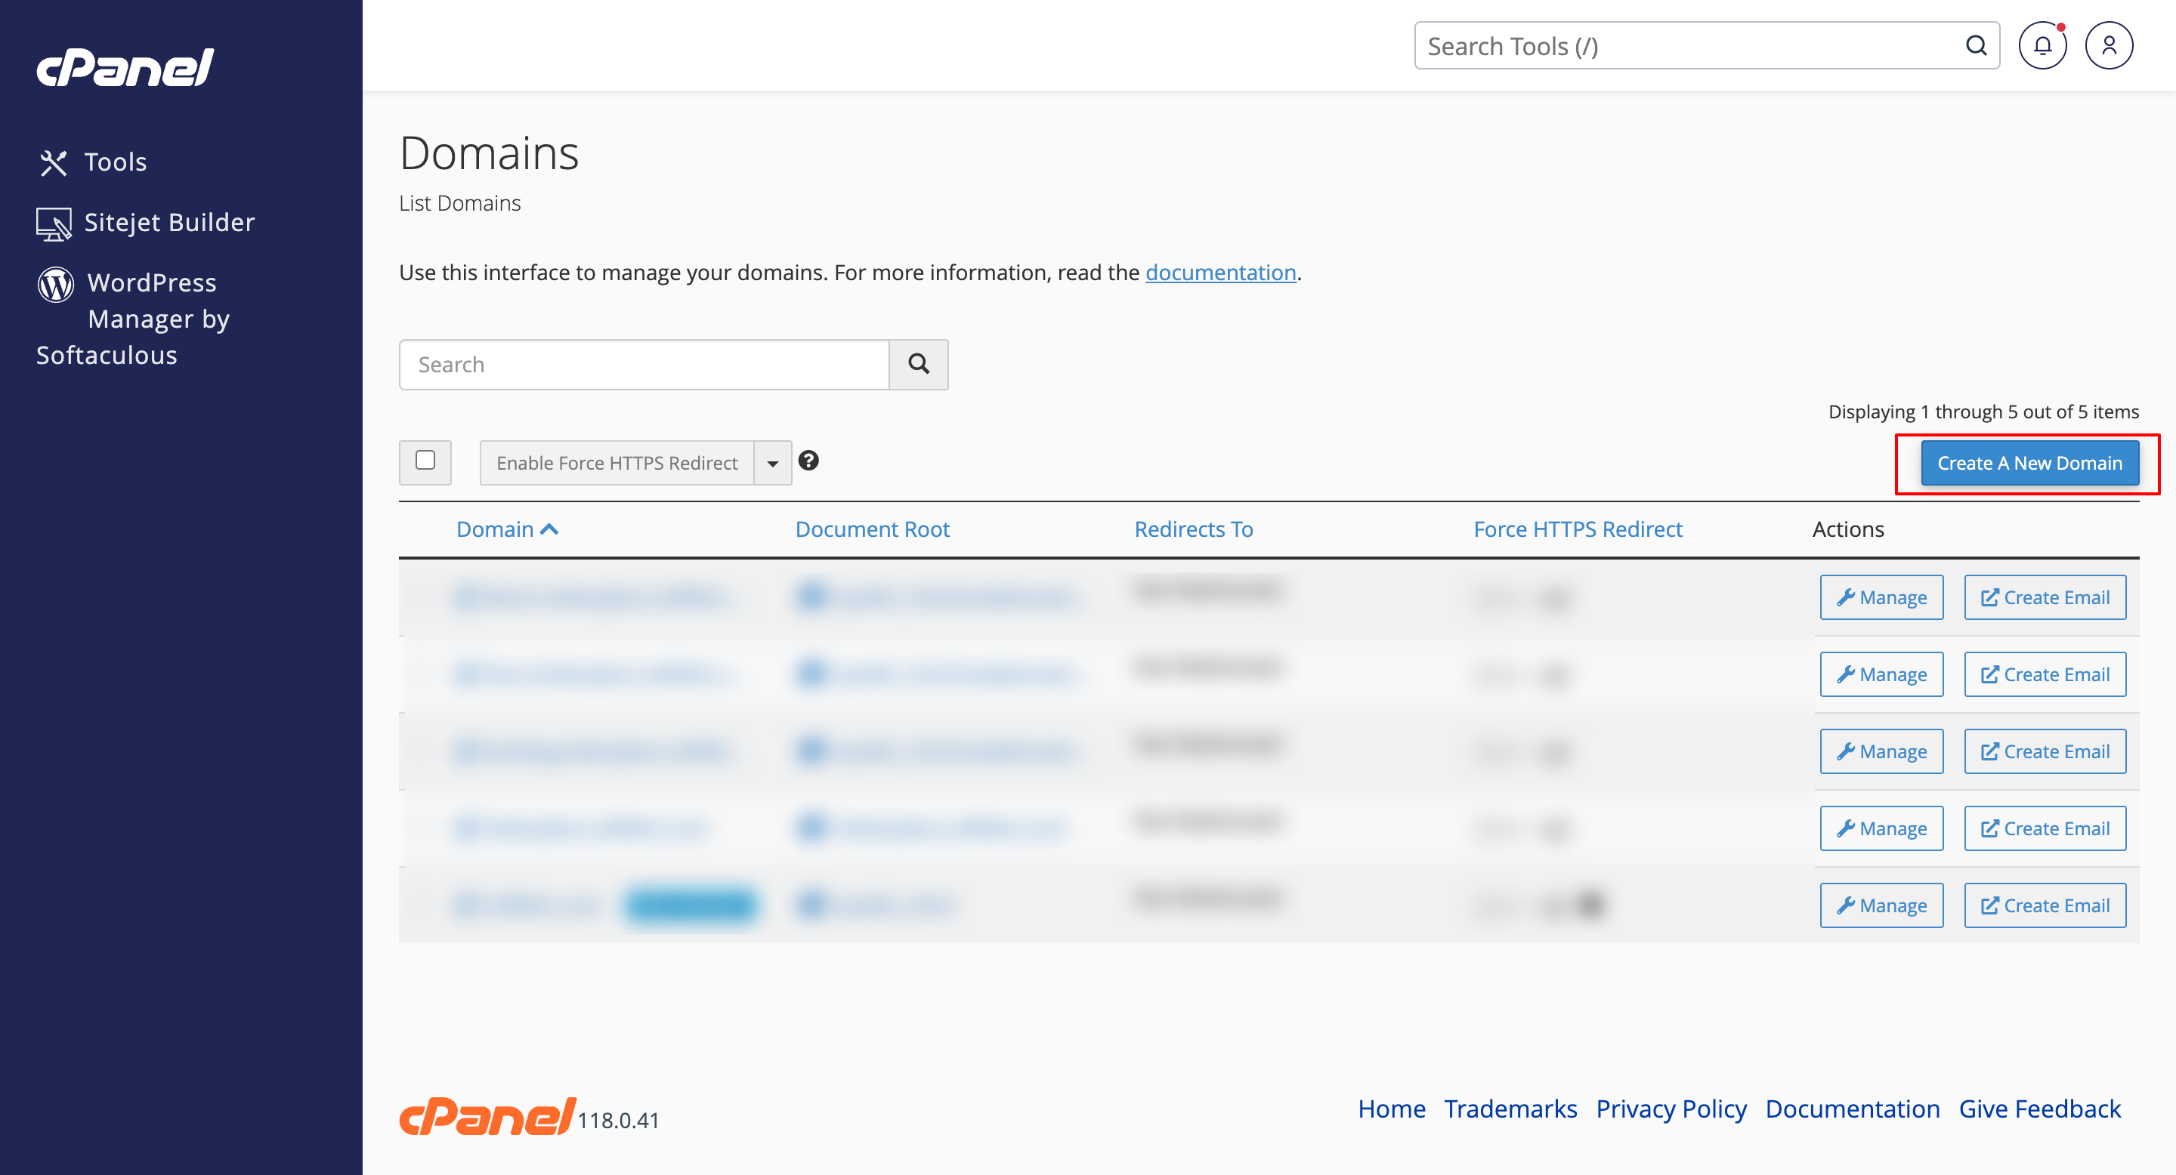This screenshot has height=1175, width=2176.
Task: Click Create Email for the fourth domain row
Action: click(2045, 829)
